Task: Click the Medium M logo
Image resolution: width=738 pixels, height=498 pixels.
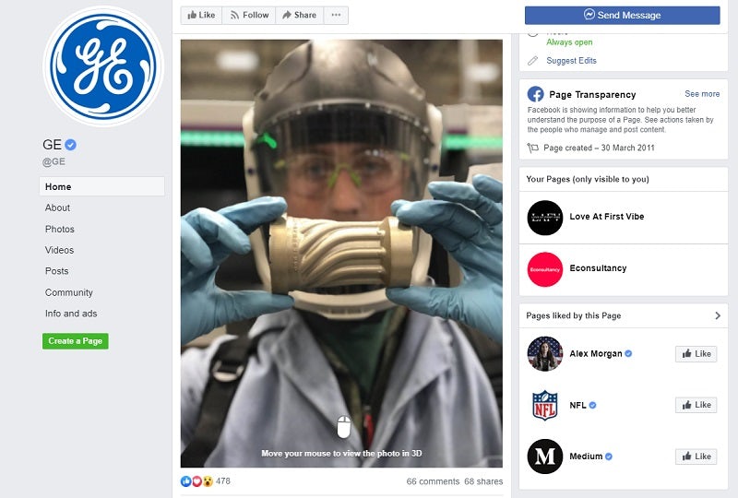Action: [x=544, y=456]
